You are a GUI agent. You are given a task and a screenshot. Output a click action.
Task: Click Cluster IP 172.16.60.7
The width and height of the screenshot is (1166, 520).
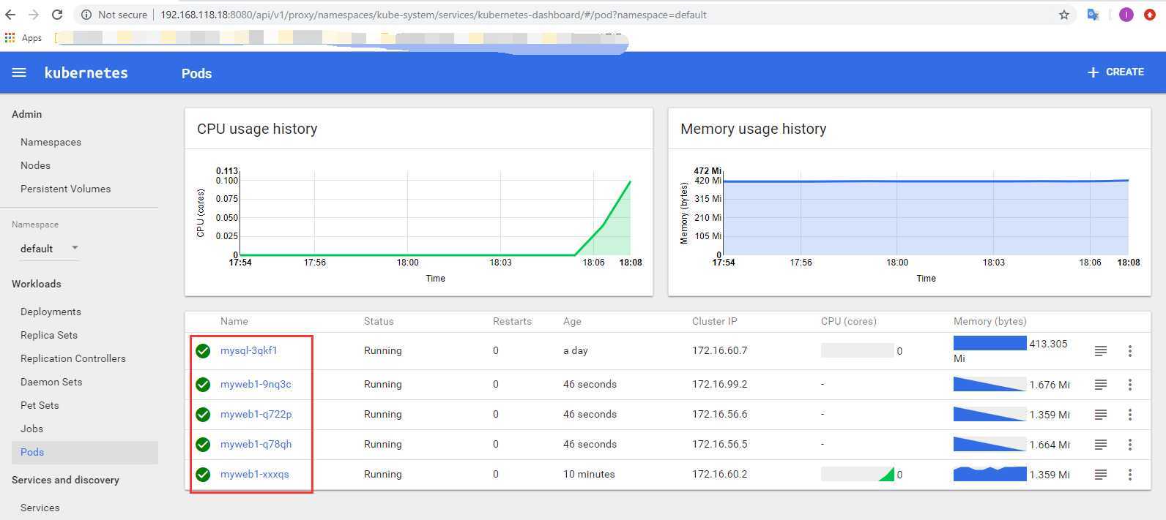point(719,350)
